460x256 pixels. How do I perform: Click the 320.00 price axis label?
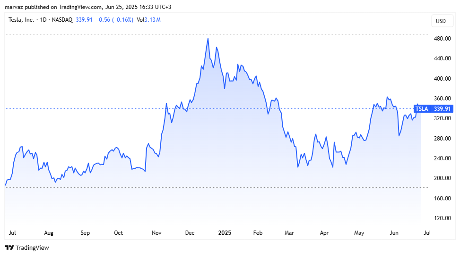[x=443, y=118]
